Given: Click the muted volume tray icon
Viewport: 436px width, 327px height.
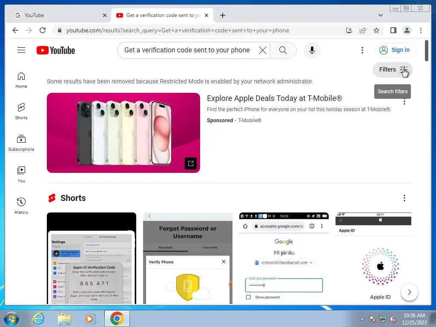Looking at the screenshot, I should coord(393,319).
